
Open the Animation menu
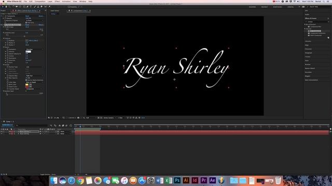pos(66,1)
